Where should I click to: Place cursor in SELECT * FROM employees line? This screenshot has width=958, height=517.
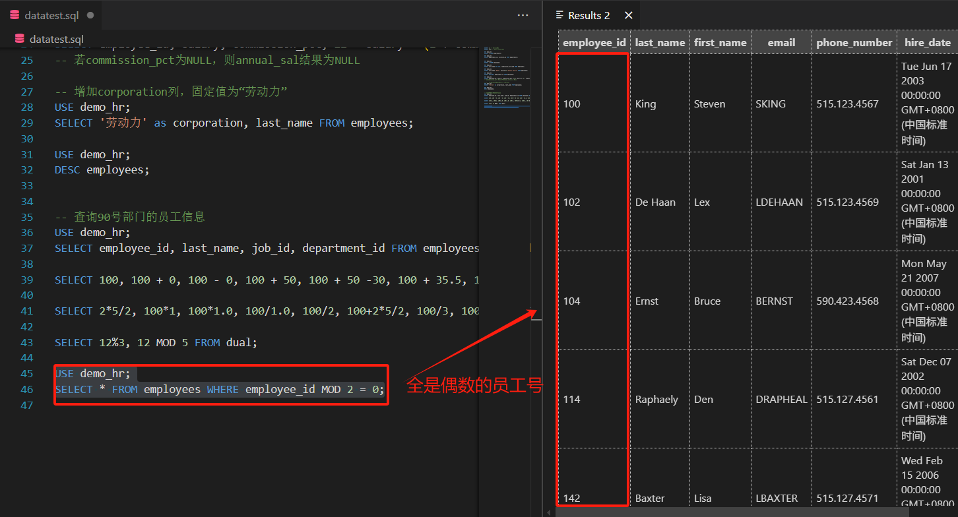pos(219,390)
